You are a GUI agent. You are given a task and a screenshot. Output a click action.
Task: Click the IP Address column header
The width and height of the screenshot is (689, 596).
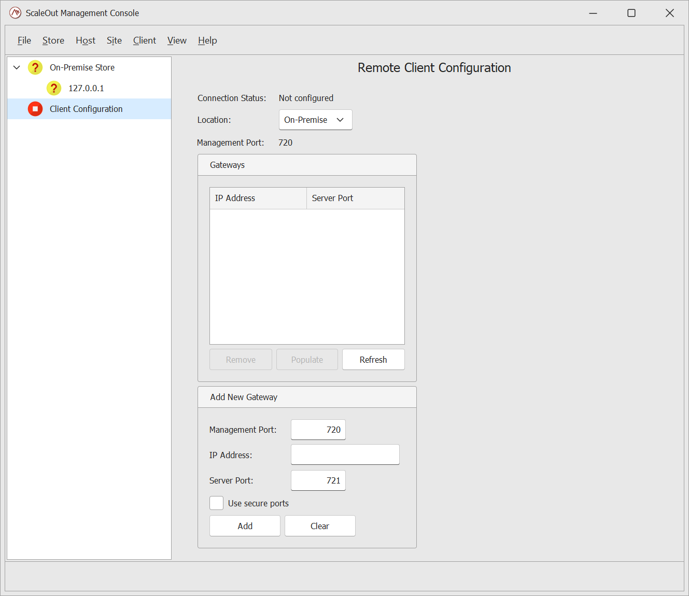click(258, 198)
